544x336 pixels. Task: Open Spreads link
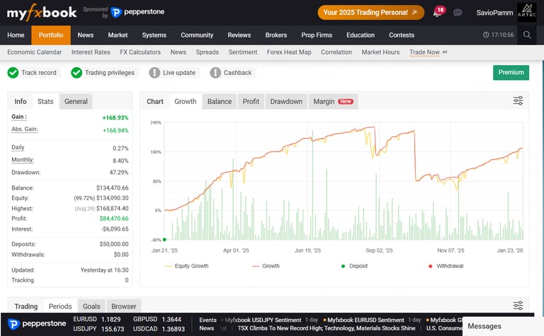pos(207,52)
